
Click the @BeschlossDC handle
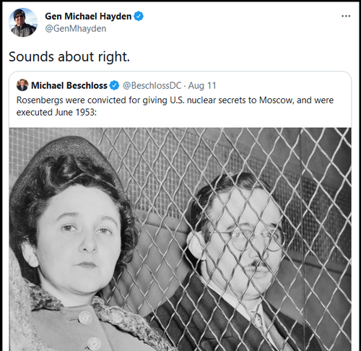coord(152,85)
